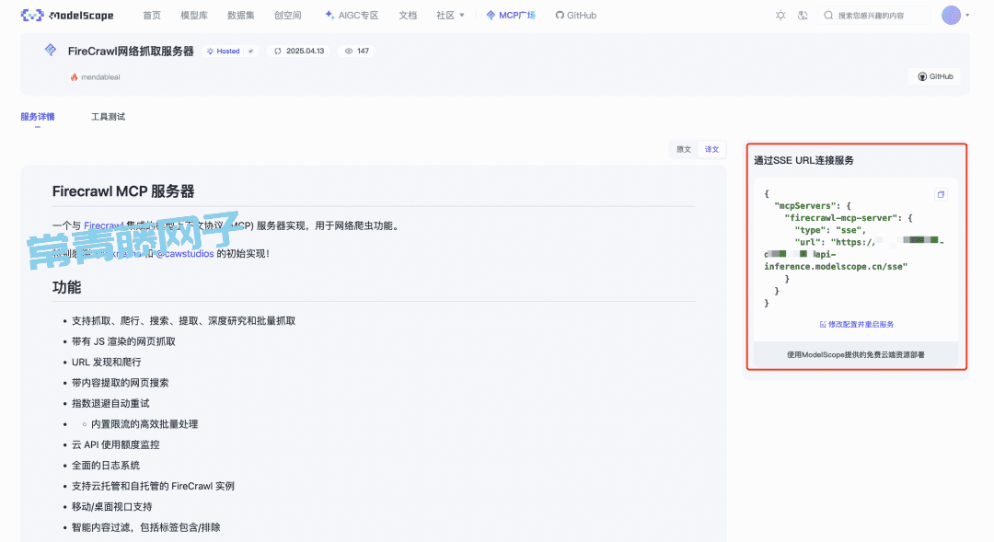Screen dimensions: 994x542
Task: Open the @cawstudios link
Action: pos(185,254)
